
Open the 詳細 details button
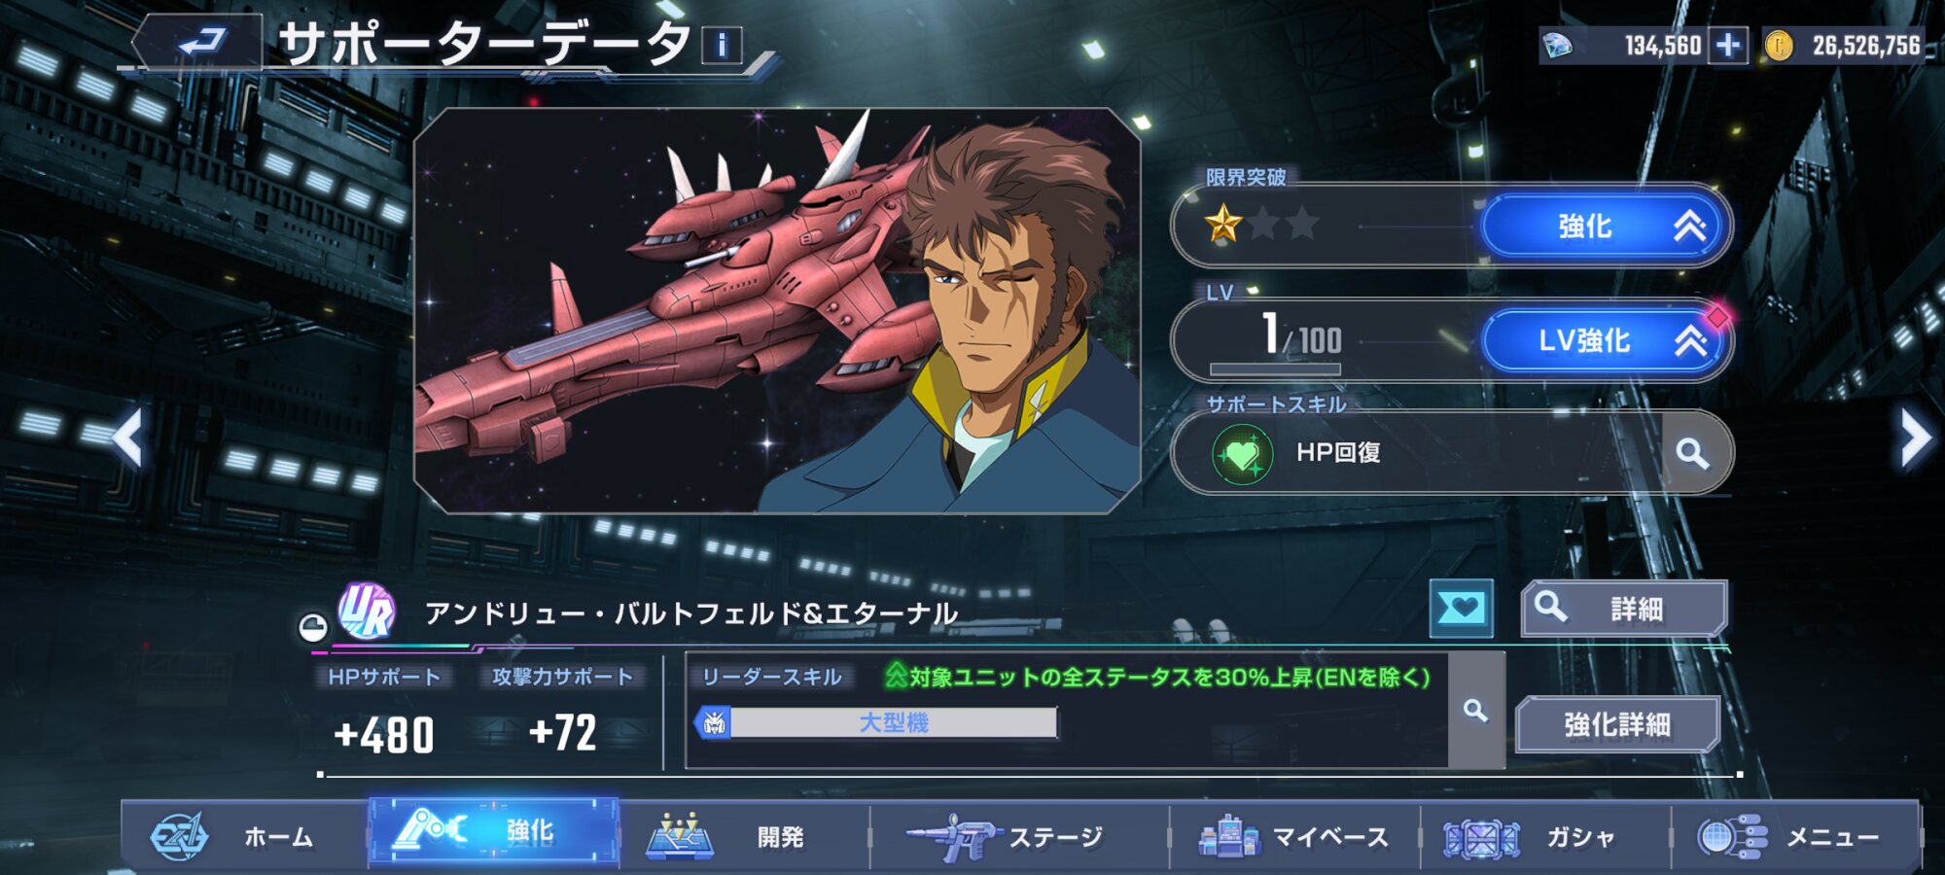[1624, 610]
